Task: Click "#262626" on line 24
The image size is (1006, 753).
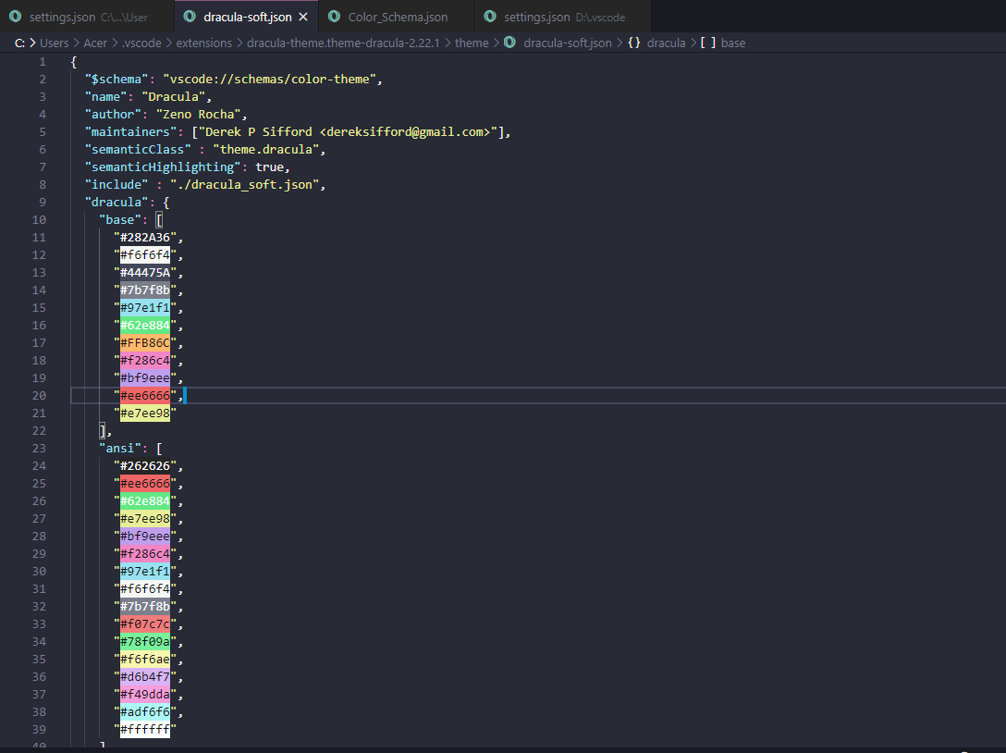Action: click(x=145, y=466)
